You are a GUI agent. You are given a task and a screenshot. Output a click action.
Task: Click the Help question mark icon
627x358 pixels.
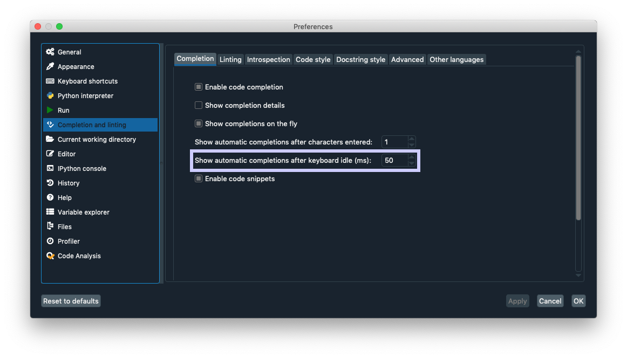pos(50,197)
